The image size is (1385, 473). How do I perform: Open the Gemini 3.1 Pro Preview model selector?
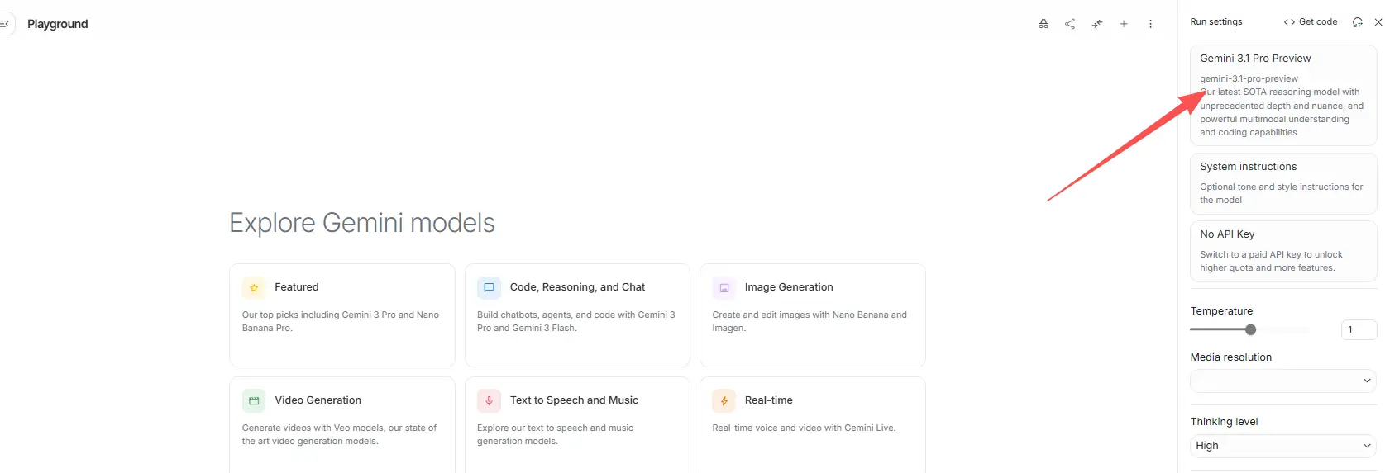pyautogui.click(x=1283, y=95)
